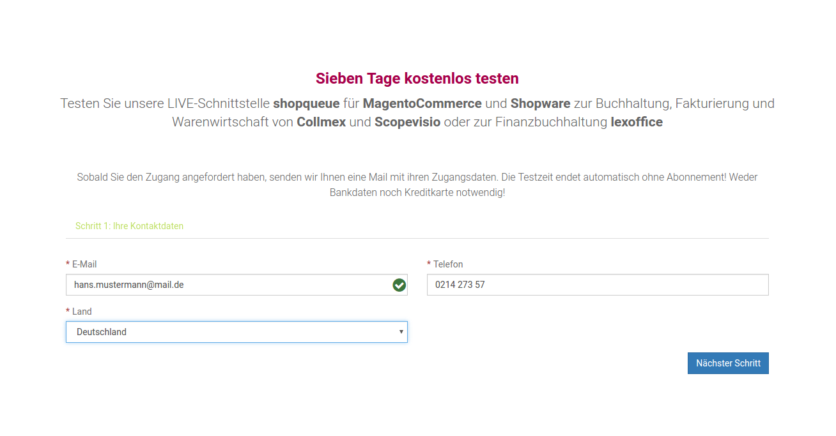Focus the E-Mail input with hans.mustermann@mail.de
836x436 pixels.
pos(236,285)
